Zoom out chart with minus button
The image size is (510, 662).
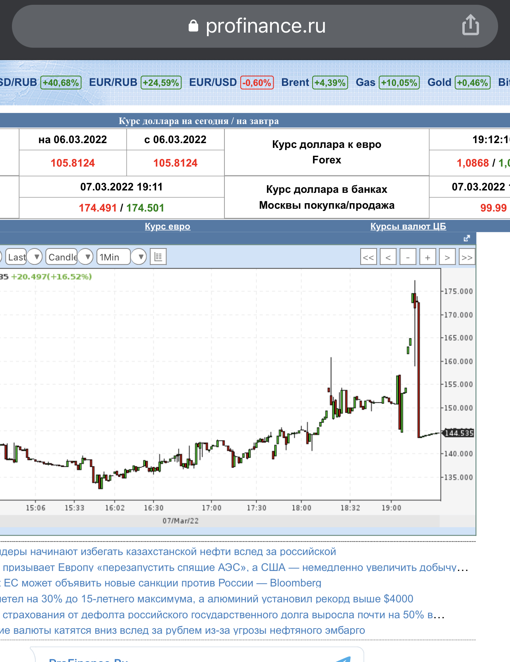pos(408,257)
